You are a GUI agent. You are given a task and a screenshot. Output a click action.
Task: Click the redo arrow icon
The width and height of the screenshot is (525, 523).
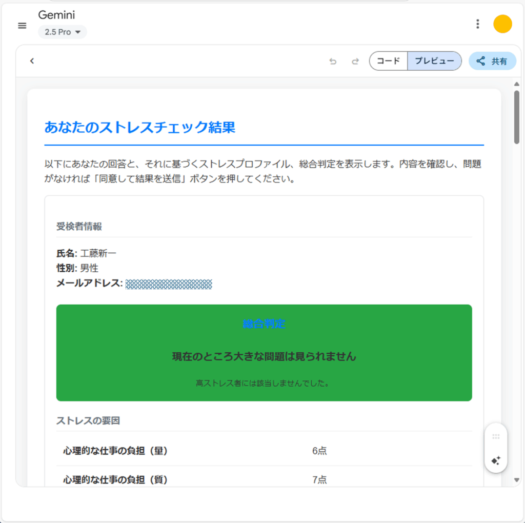(x=355, y=62)
